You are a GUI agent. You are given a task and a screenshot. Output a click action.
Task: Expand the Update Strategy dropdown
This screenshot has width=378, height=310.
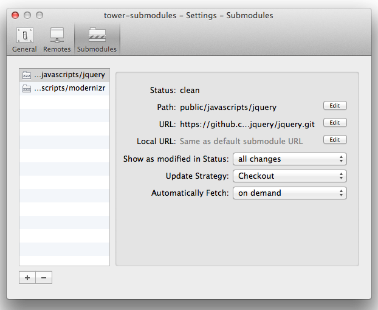pyautogui.click(x=289, y=176)
